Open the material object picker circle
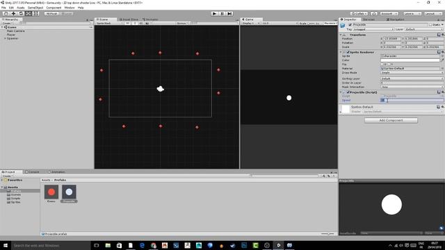The height and width of the screenshot is (250, 445). [x=442, y=69]
